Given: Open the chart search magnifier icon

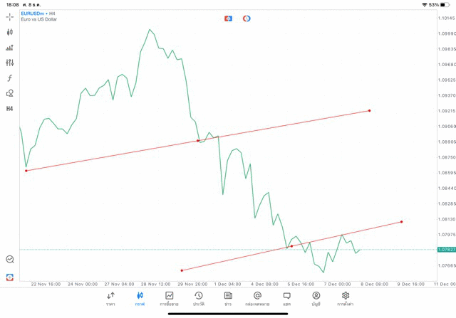Looking at the screenshot, I should pyautogui.click(x=10, y=260).
